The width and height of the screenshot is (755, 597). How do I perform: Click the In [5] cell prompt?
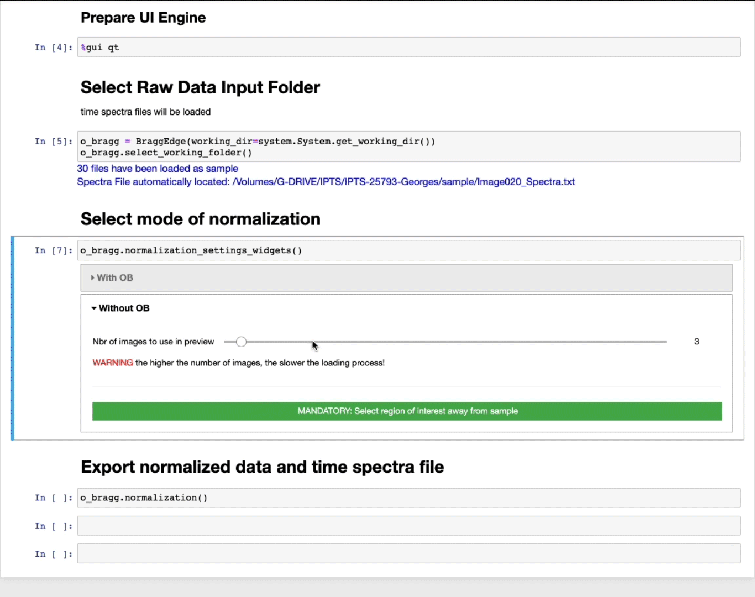click(53, 142)
